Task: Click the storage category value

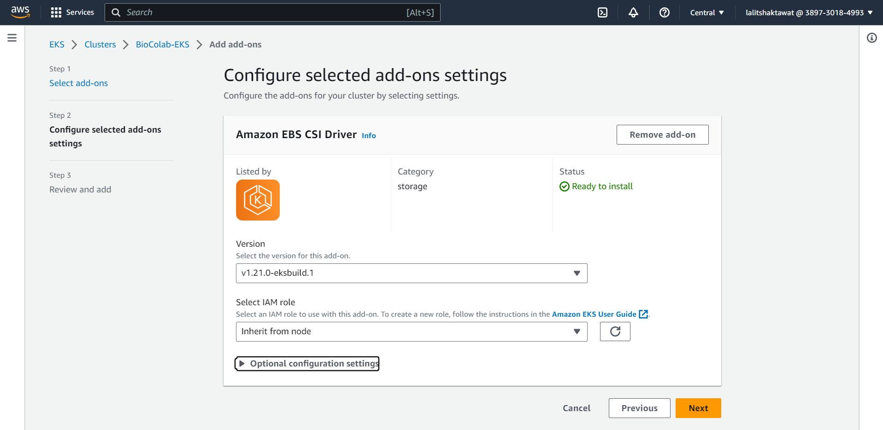Action: tap(412, 186)
